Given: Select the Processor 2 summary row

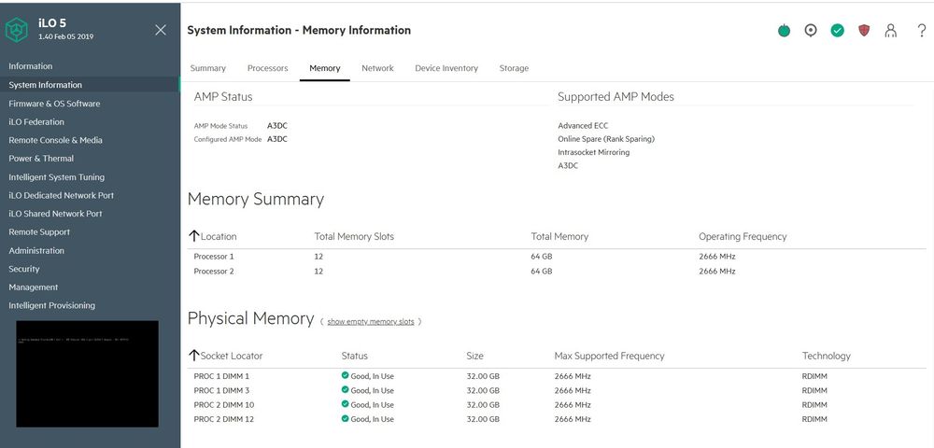Looking at the screenshot, I should 557,271.
